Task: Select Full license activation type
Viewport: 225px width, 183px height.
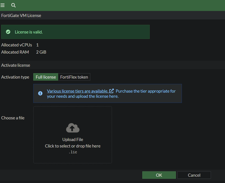Action: 46,77
